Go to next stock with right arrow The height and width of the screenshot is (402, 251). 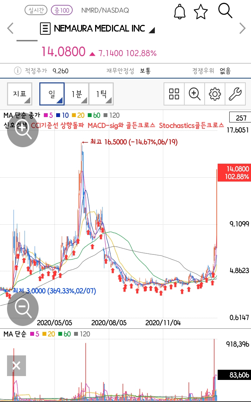[242, 28]
